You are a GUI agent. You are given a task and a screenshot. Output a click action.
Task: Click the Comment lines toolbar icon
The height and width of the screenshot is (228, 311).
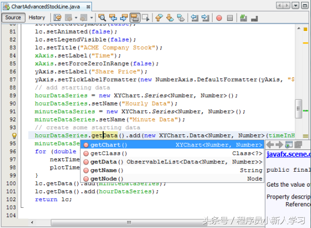[243, 18]
